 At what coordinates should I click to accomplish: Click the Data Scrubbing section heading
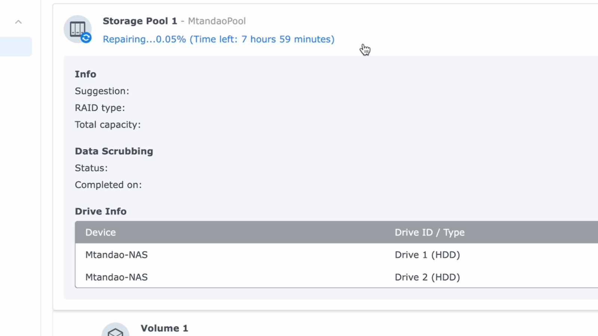[x=114, y=151]
